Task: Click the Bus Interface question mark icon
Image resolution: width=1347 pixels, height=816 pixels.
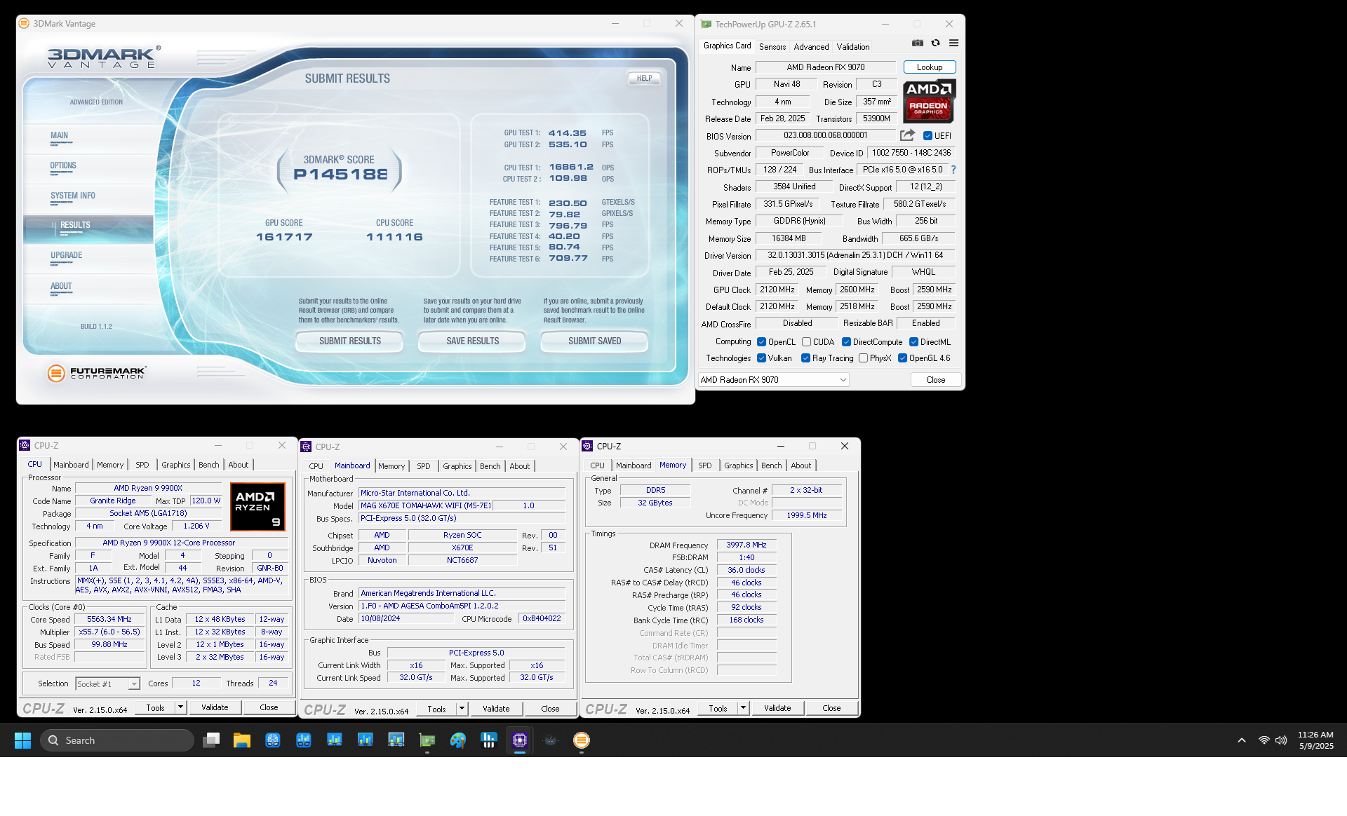Action: [x=953, y=170]
